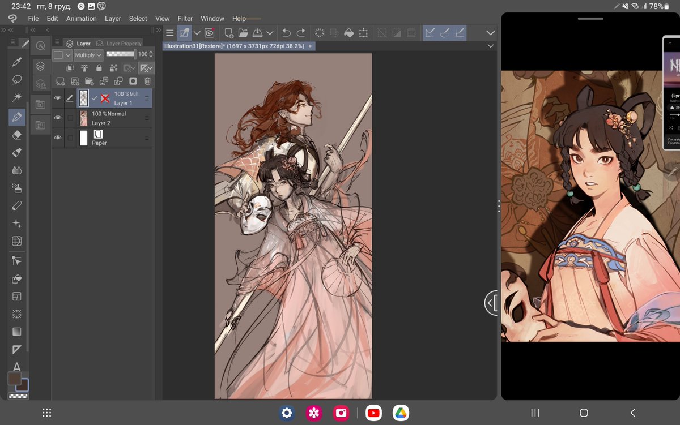Screen dimensions: 680x425
Task: Redo the last action
Action: coord(301,33)
